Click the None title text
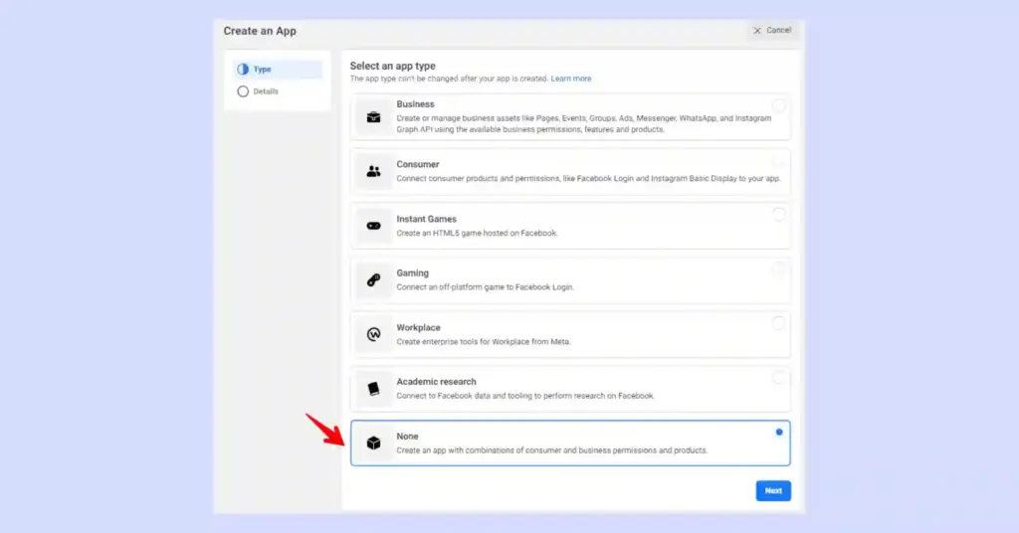Image resolution: width=1019 pixels, height=533 pixels. pos(407,437)
